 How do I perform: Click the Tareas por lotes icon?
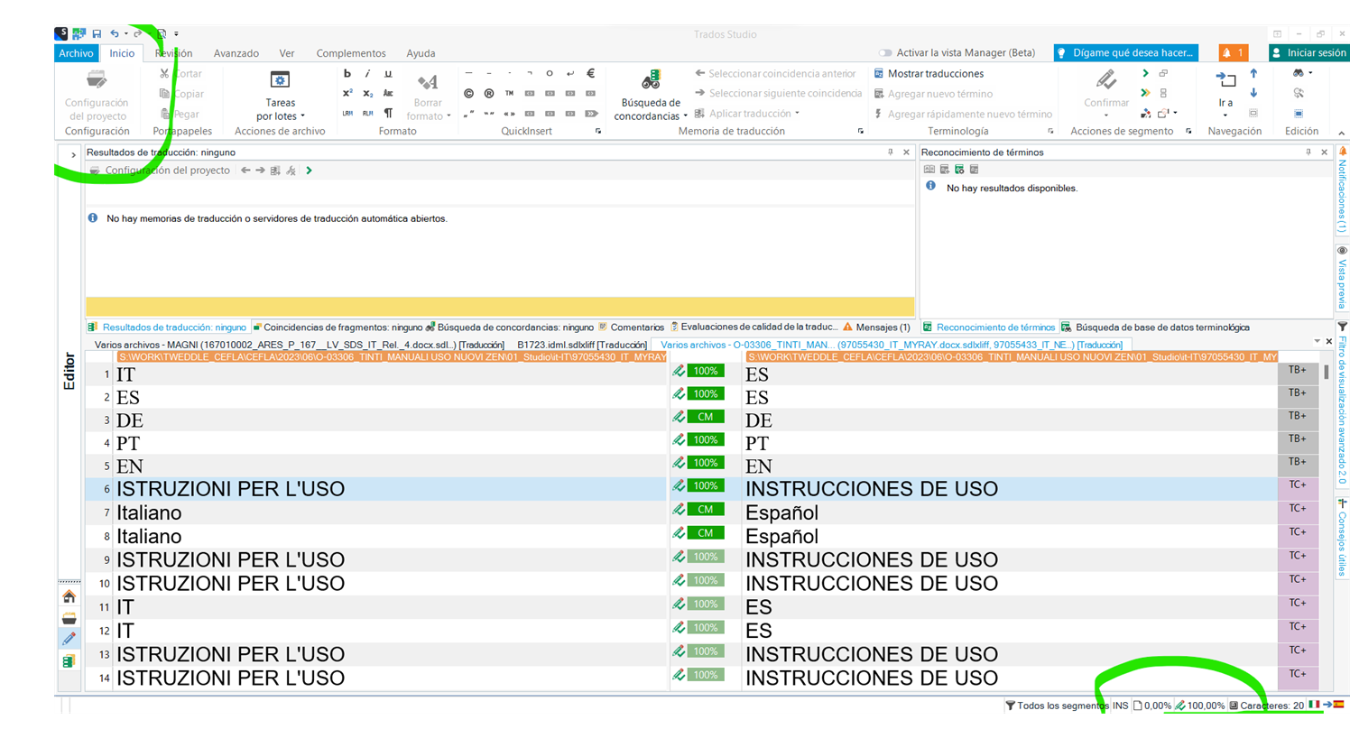tap(280, 80)
